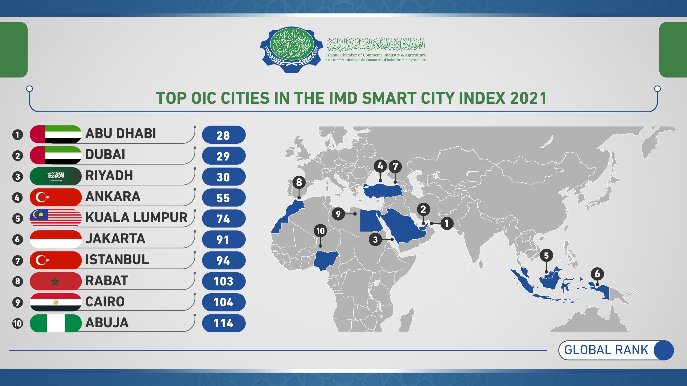This screenshot has width=687, height=386.
Task: Click the infographic title heading text
Action: 351,98
